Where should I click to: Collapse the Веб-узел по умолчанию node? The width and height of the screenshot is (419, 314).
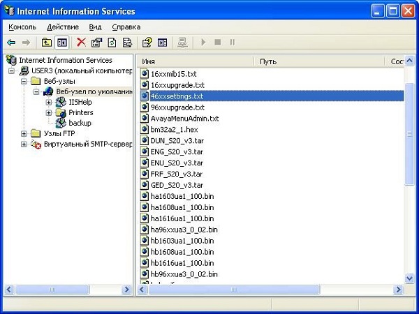[x=36, y=92]
